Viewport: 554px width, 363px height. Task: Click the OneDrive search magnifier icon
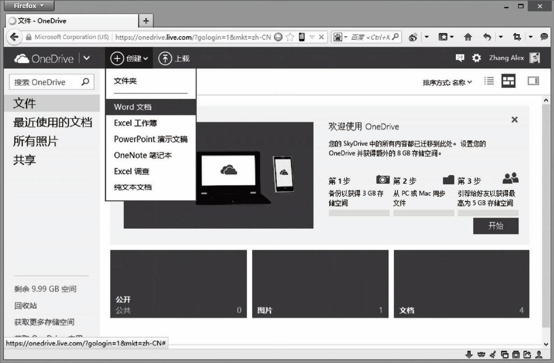85,82
